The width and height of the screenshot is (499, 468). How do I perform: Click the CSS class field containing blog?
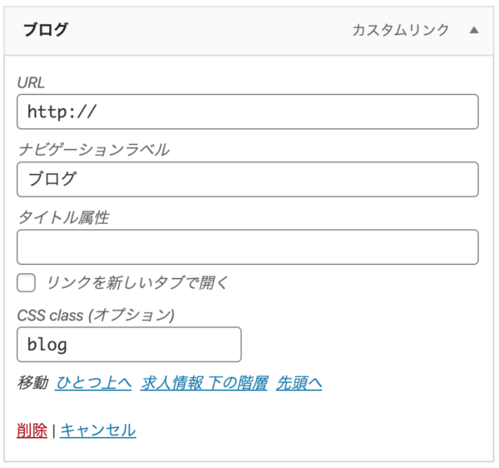129,344
